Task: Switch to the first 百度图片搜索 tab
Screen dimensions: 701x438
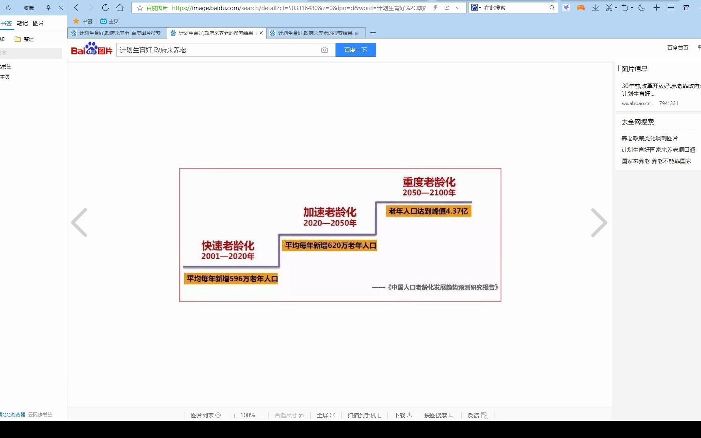Action: click(x=117, y=33)
